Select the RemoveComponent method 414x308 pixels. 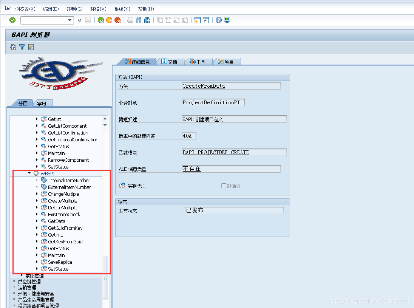[x=68, y=160]
